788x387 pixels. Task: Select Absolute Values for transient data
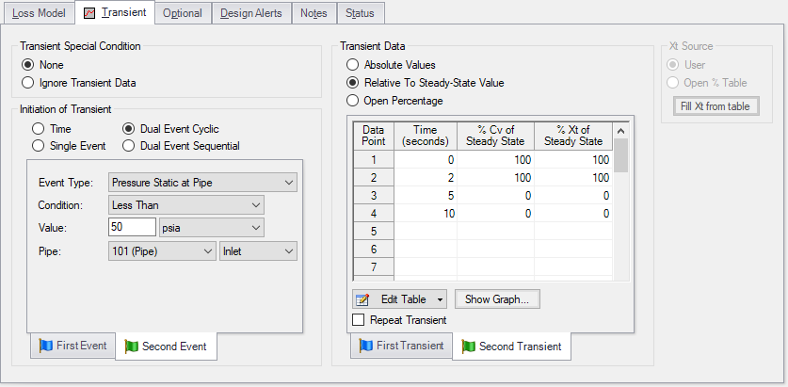353,65
